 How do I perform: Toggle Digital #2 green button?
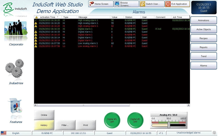click(135, 120)
